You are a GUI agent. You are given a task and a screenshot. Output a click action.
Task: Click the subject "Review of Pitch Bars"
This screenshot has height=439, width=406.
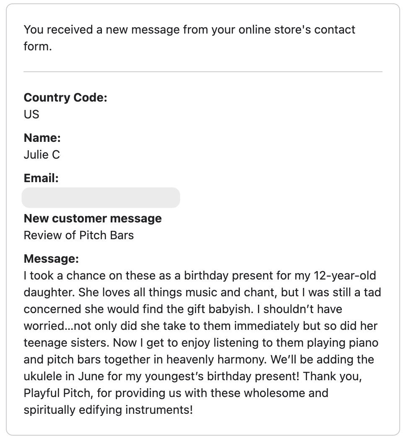coord(78,235)
